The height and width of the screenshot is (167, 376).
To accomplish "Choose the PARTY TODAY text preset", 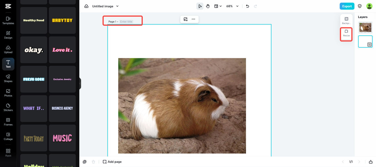I will [x=33, y=138].
